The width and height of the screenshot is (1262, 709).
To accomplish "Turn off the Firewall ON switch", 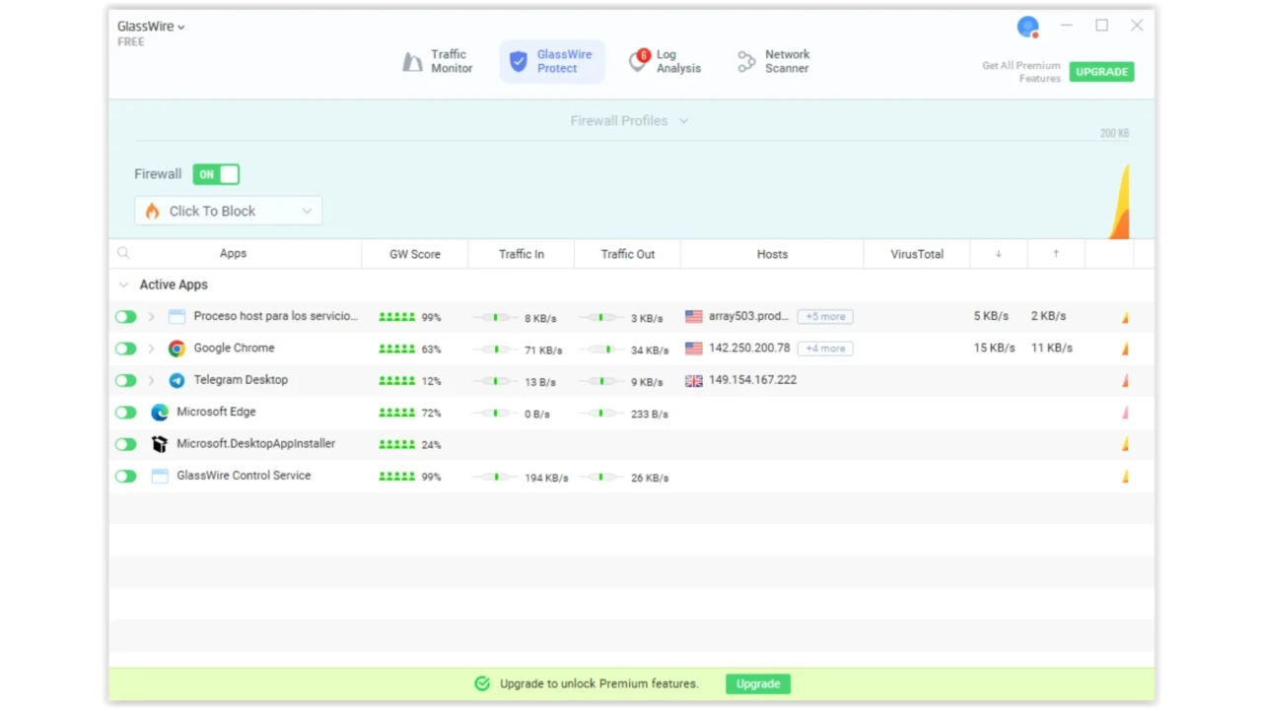I will pos(216,174).
